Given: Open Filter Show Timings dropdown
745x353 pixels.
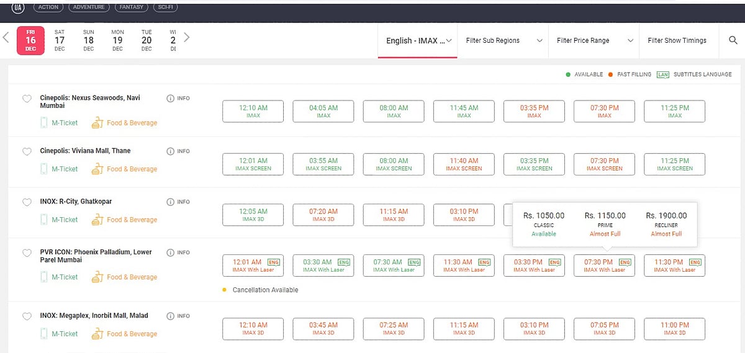Looking at the screenshot, I should 677,40.
